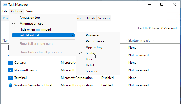181x104 pixels.
Task: Set Services as the default tab
Action: [98, 71]
